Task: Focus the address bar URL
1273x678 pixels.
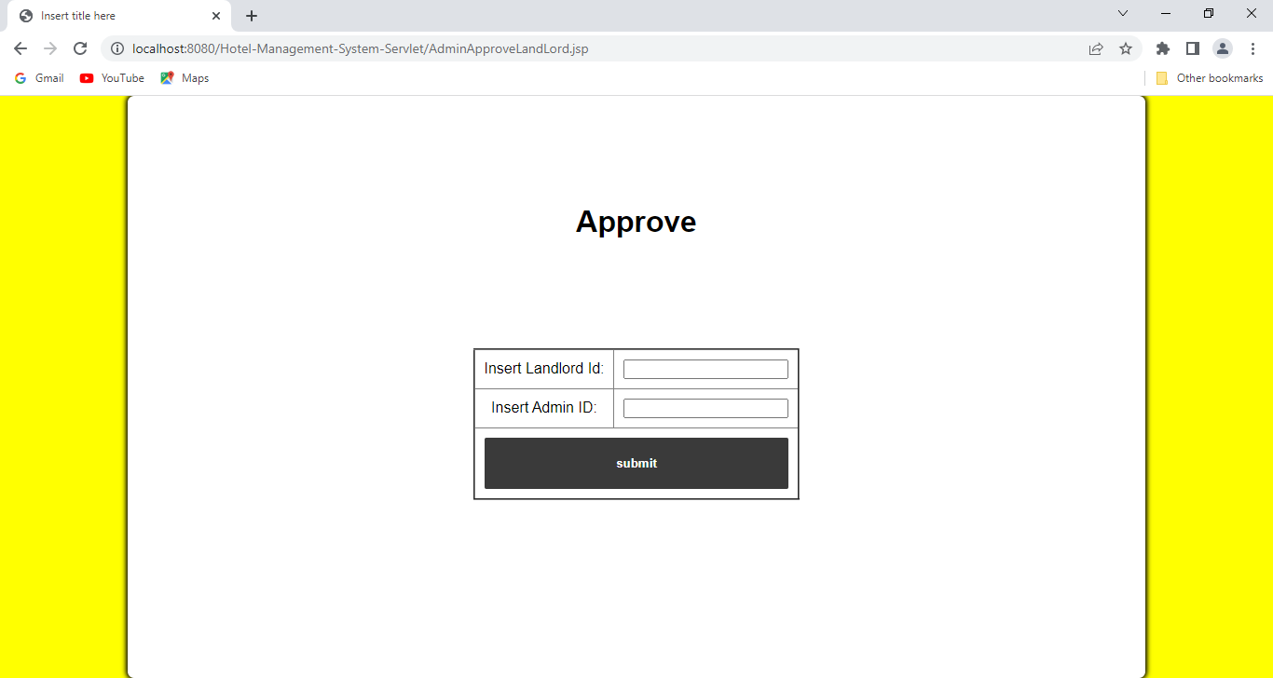Action: [x=361, y=48]
